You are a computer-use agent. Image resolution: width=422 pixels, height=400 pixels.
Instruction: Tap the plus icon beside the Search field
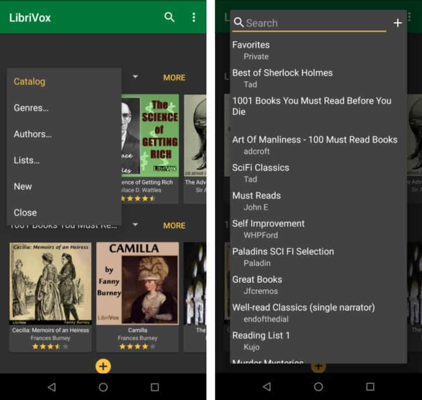click(397, 23)
